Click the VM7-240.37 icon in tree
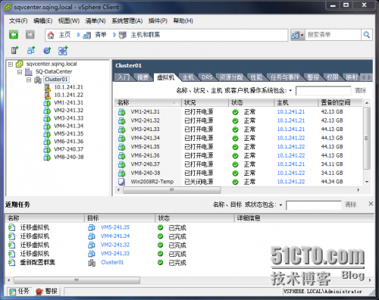 click(x=47, y=149)
